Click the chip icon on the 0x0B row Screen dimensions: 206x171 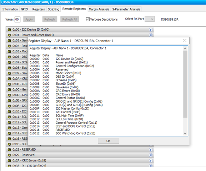click(9, 84)
